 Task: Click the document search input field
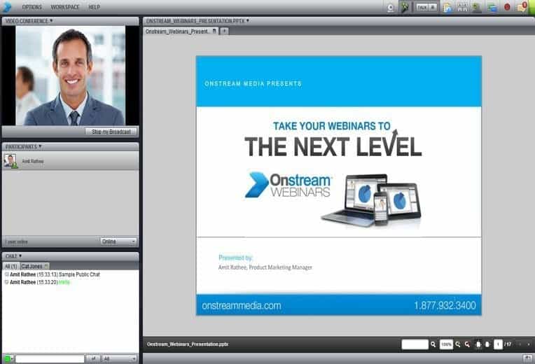[x=415, y=344]
